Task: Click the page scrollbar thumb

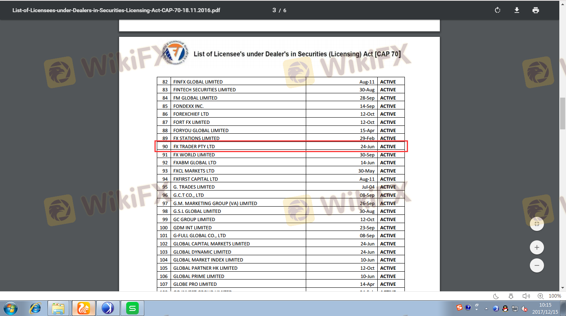Action: pyautogui.click(x=562, y=113)
